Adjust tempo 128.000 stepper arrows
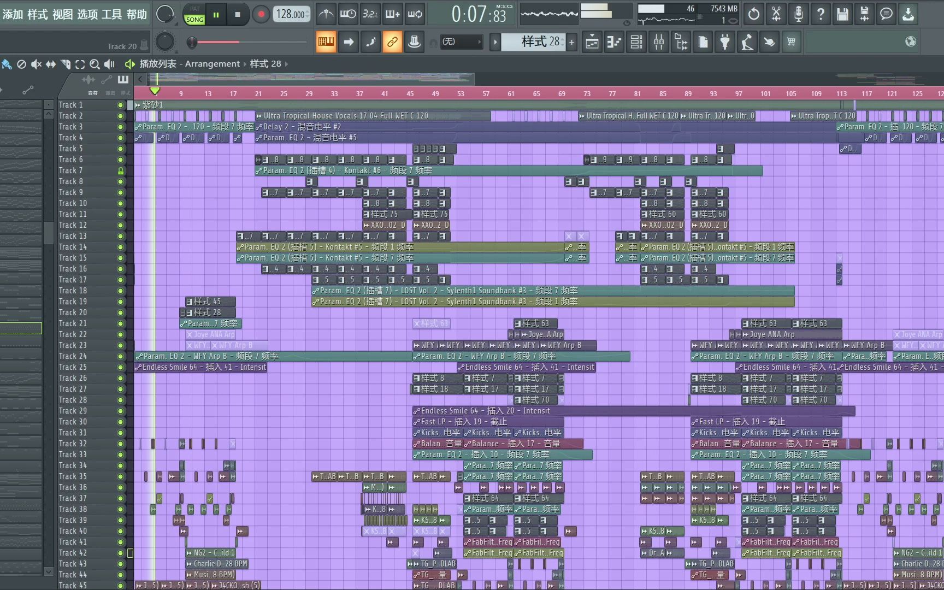This screenshot has width=944, height=590. click(x=308, y=14)
